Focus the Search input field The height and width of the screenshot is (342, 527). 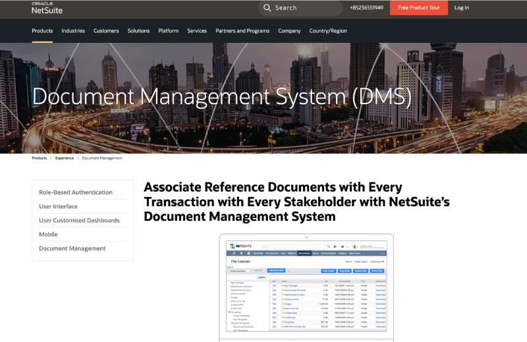[x=300, y=8]
